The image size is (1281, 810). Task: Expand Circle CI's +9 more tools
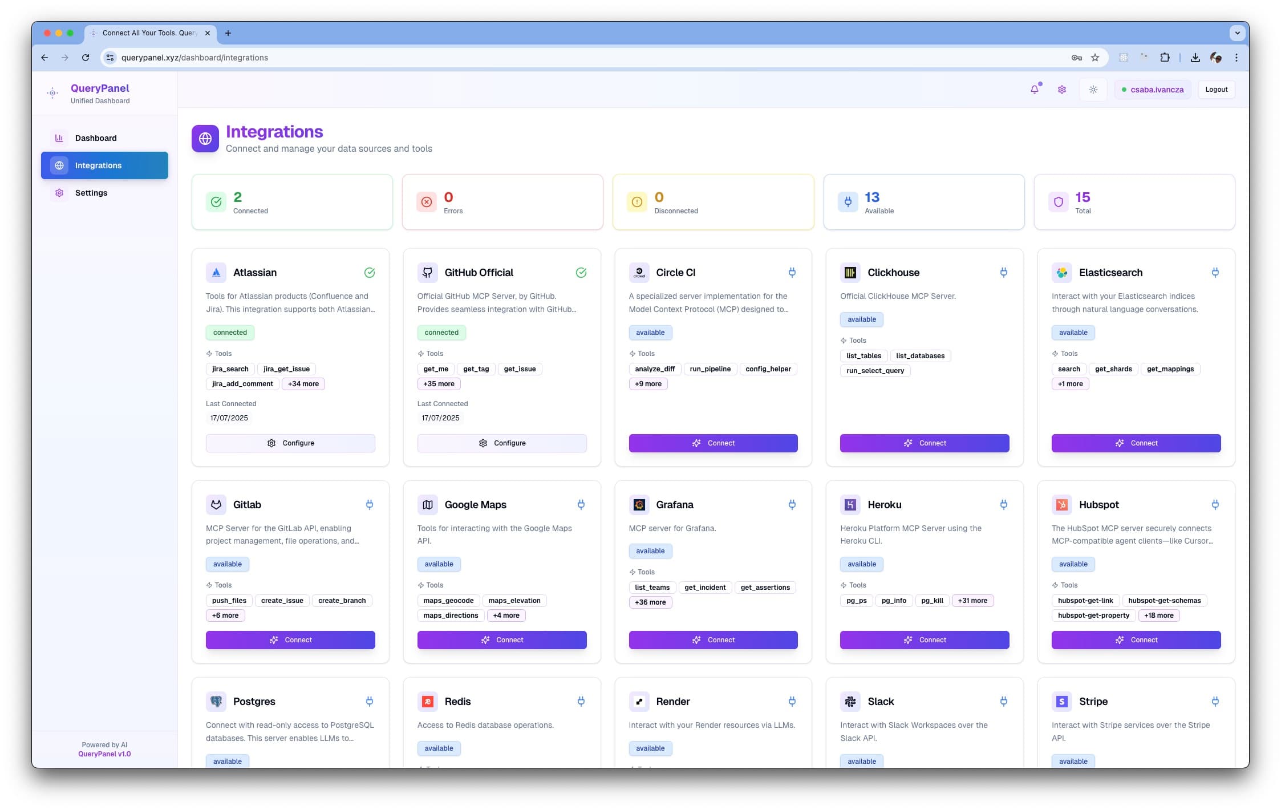648,384
